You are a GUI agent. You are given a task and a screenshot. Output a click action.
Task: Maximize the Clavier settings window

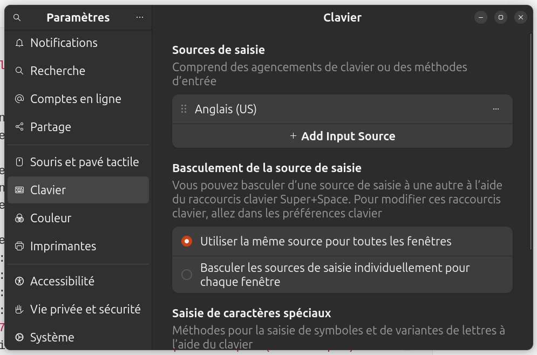[500, 18]
